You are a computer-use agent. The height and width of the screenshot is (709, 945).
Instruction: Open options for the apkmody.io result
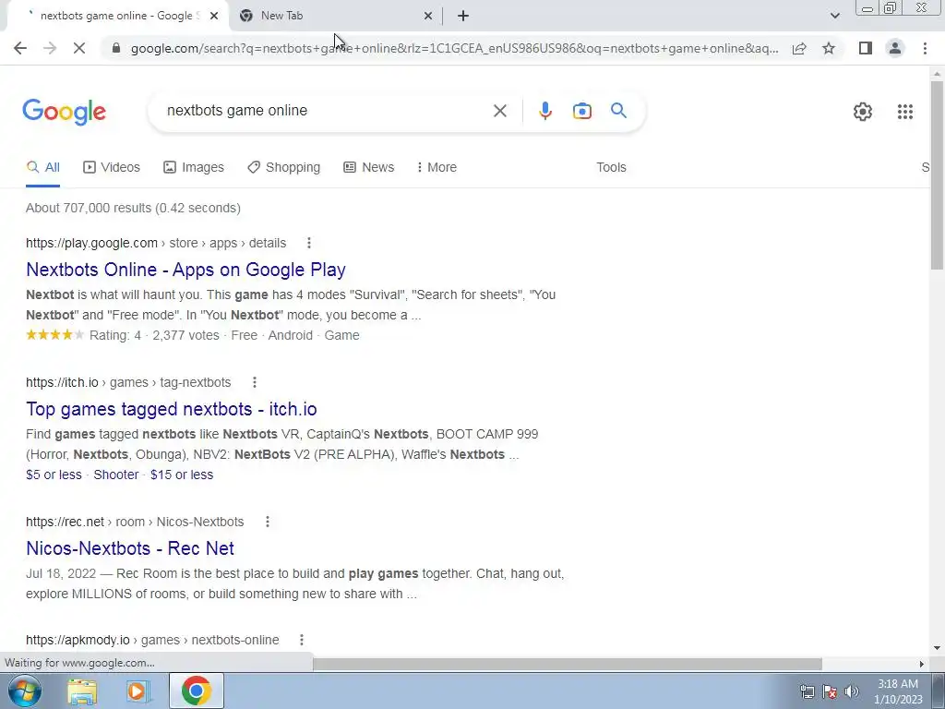(x=302, y=640)
